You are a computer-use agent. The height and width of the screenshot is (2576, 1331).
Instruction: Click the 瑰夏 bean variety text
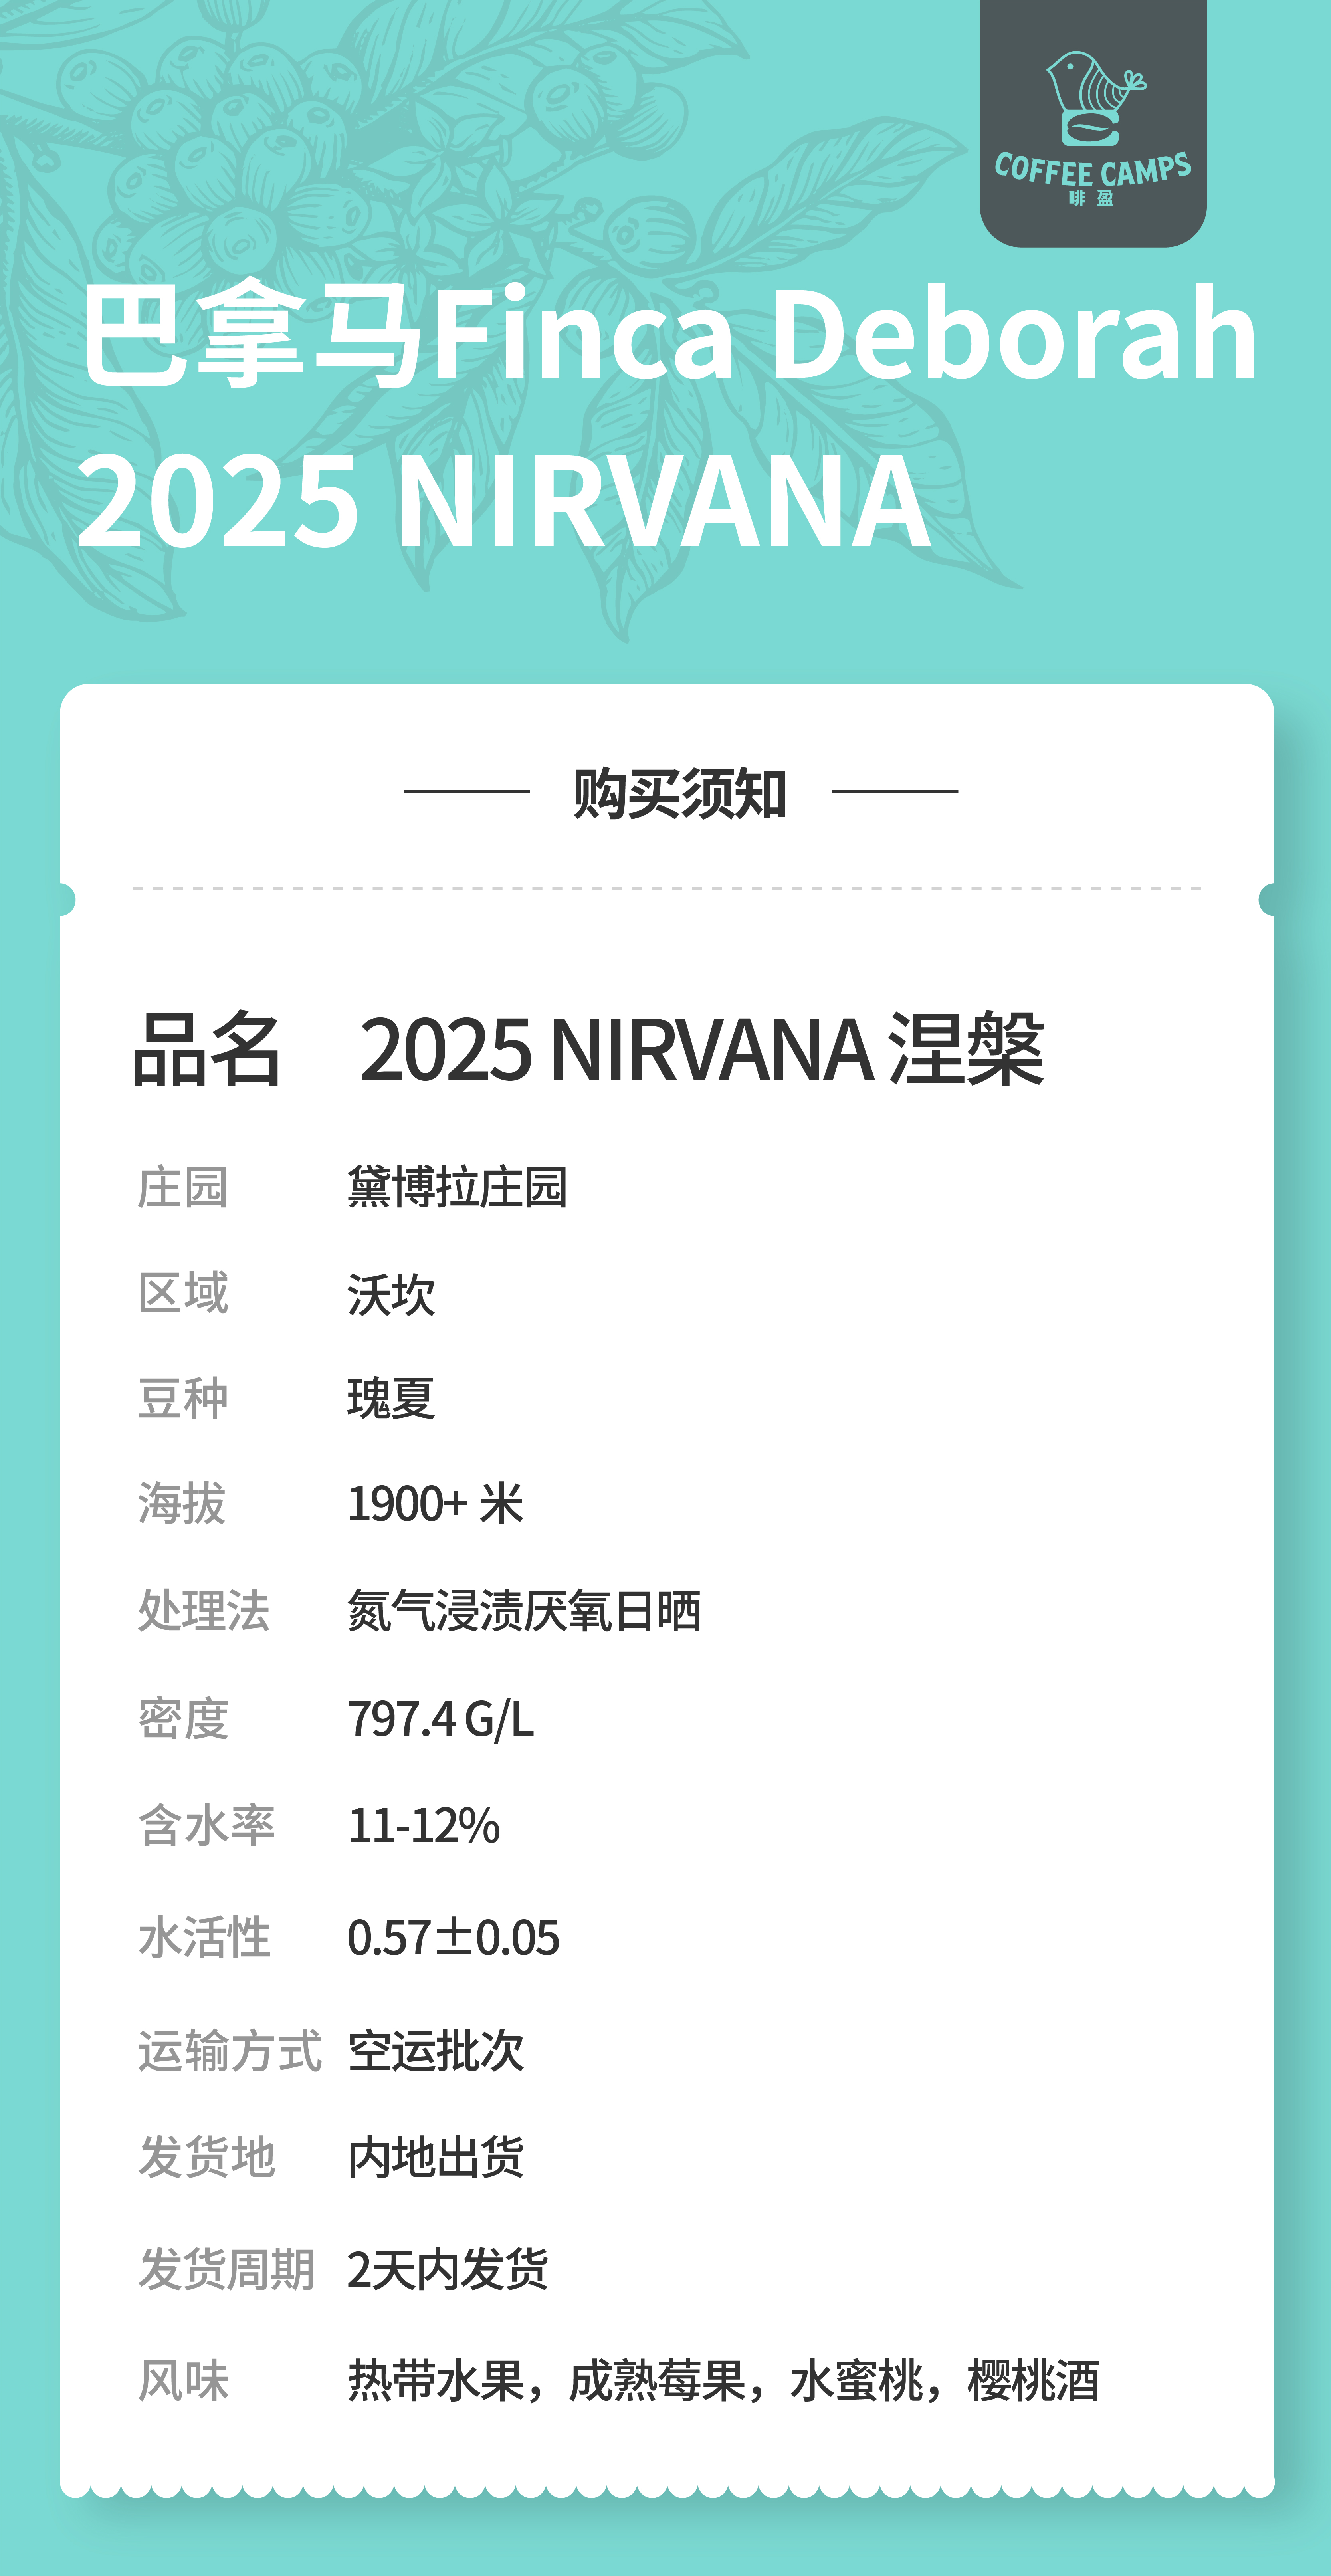click(x=391, y=1398)
